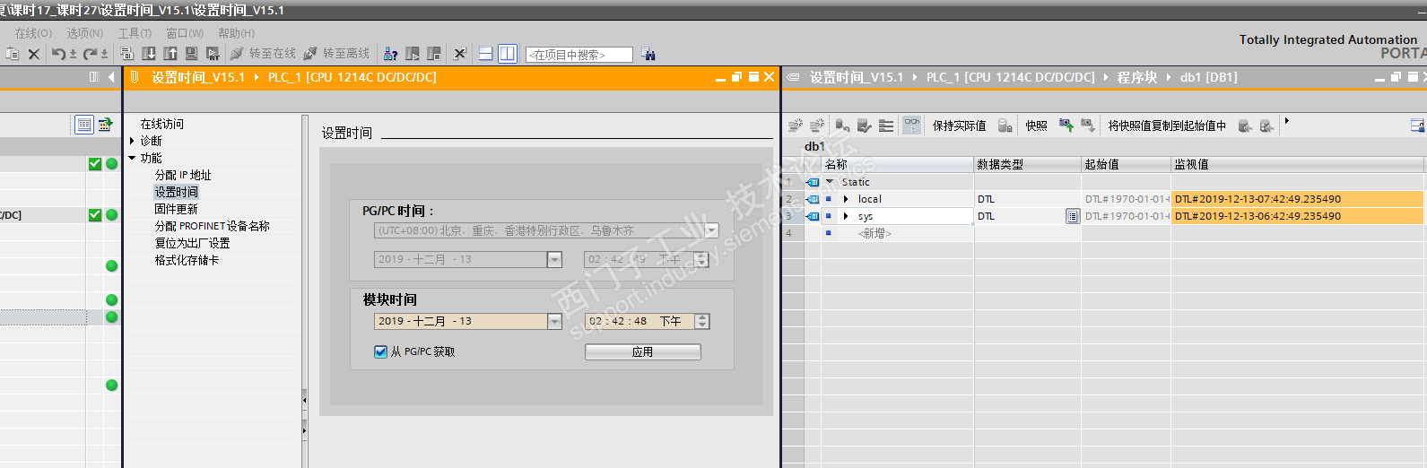
Task: Click second add-row icon in db1 toolbar
Action: tap(817, 126)
